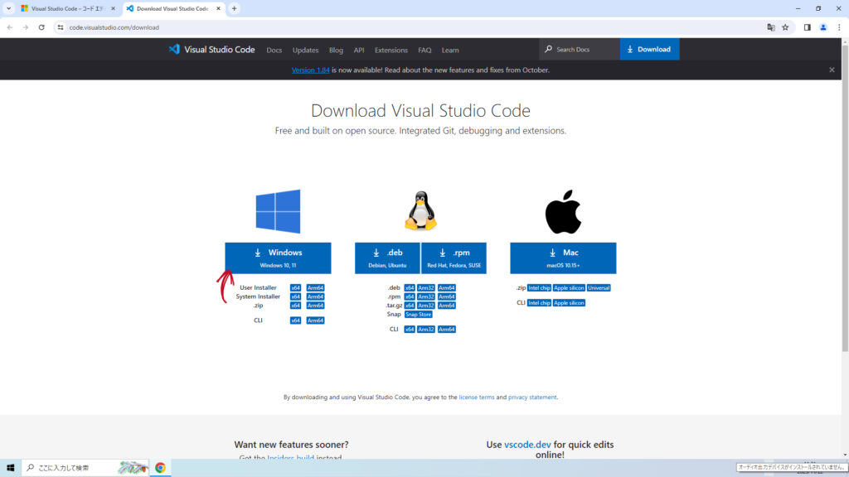
Task: Switch to the first Visual Studio Code tab
Action: tap(68, 8)
